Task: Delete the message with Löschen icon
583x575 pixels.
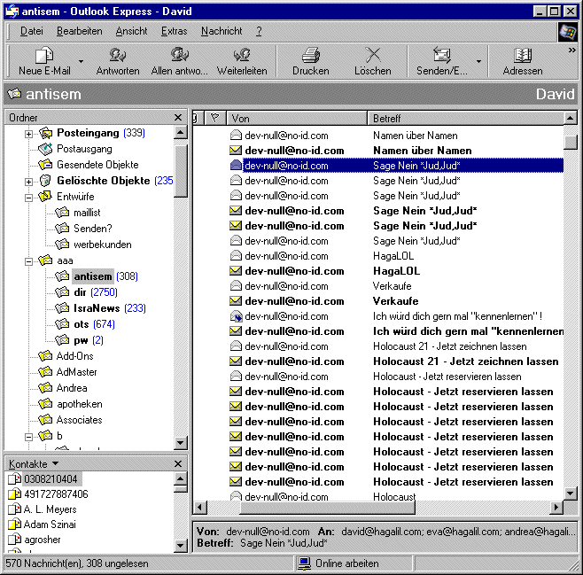Action: click(372, 56)
